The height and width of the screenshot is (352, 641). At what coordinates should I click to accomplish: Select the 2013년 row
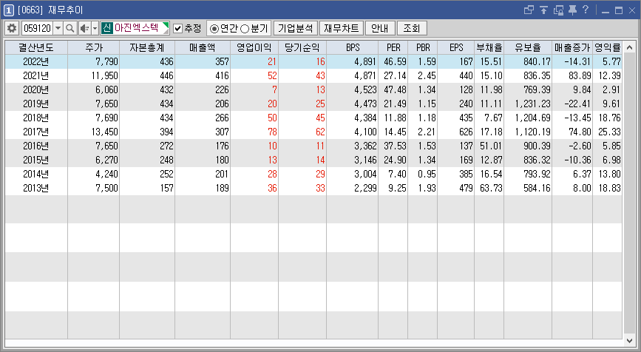(x=313, y=188)
